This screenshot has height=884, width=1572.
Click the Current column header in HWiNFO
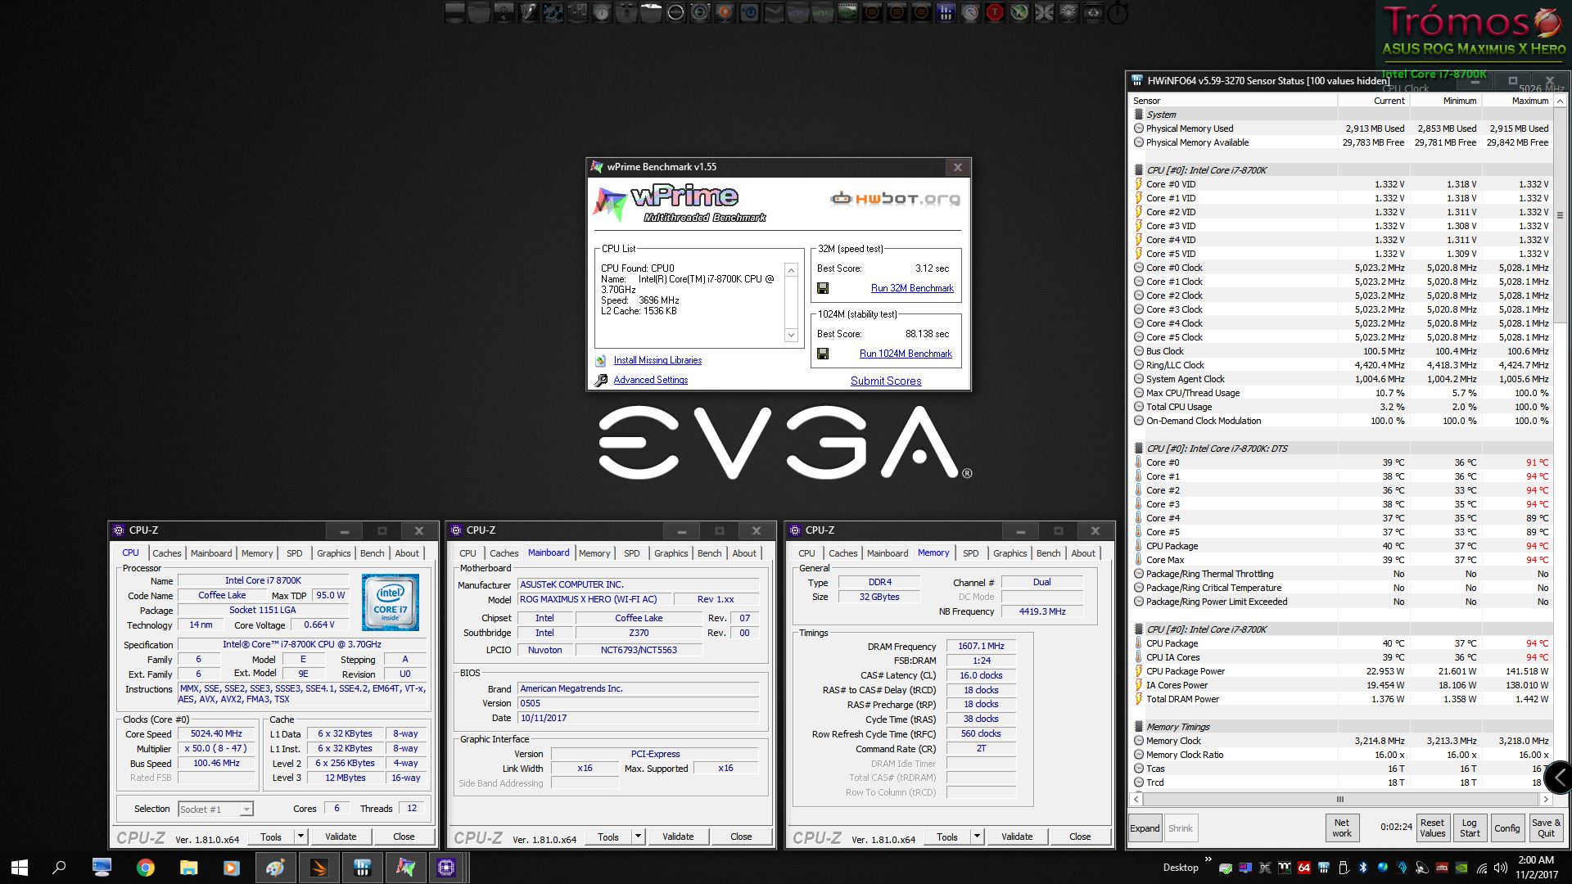click(x=1373, y=101)
